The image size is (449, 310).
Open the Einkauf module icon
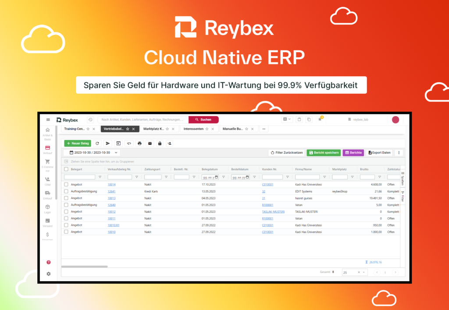click(x=48, y=193)
